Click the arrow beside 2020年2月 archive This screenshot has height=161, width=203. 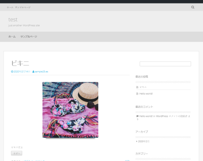[137, 141]
